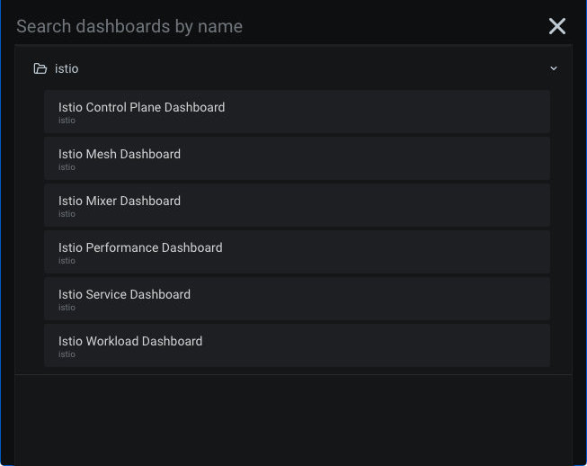Click the open folder icon beside istio
This screenshot has height=466, width=587.
(40, 68)
